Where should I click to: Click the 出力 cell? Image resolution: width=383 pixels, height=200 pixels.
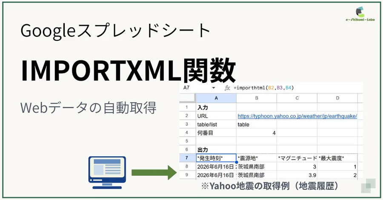point(216,149)
